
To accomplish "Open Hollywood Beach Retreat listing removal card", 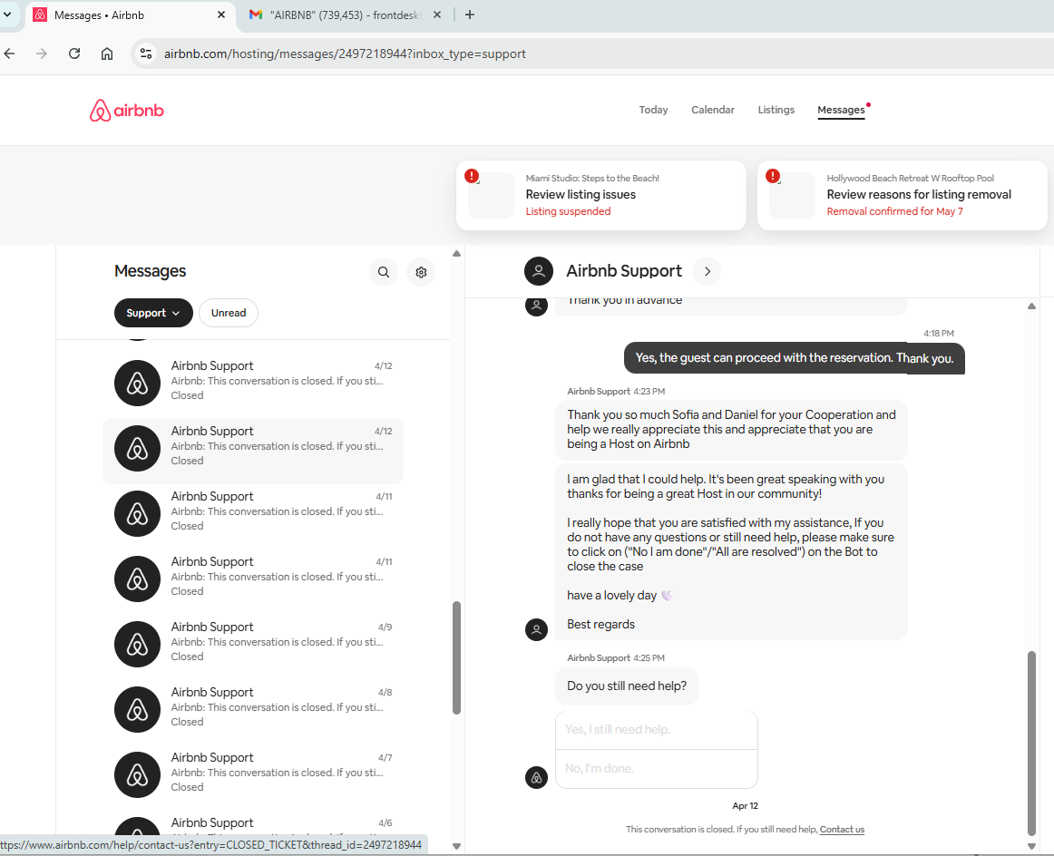I will 903,195.
